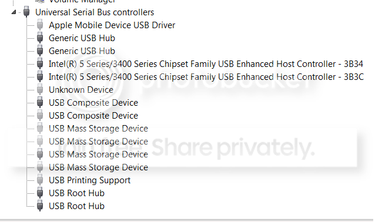Select the Universal Serial Bus controllers label
The image size is (375, 222).
pyautogui.click(x=95, y=12)
